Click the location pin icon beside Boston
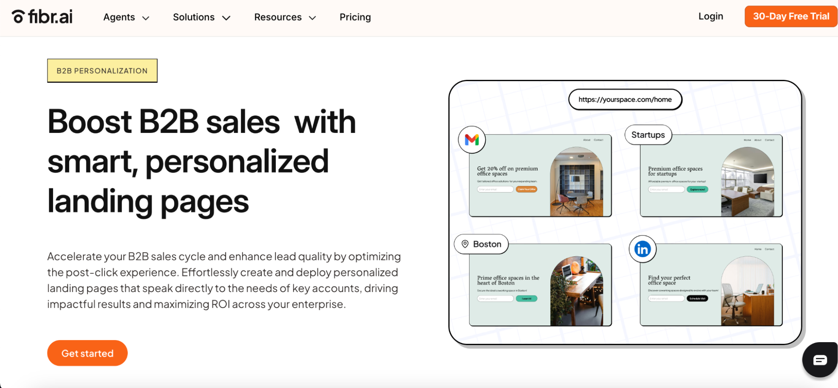Screen dimensions: 838x388 pyautogui.click(x=465, y=244)
